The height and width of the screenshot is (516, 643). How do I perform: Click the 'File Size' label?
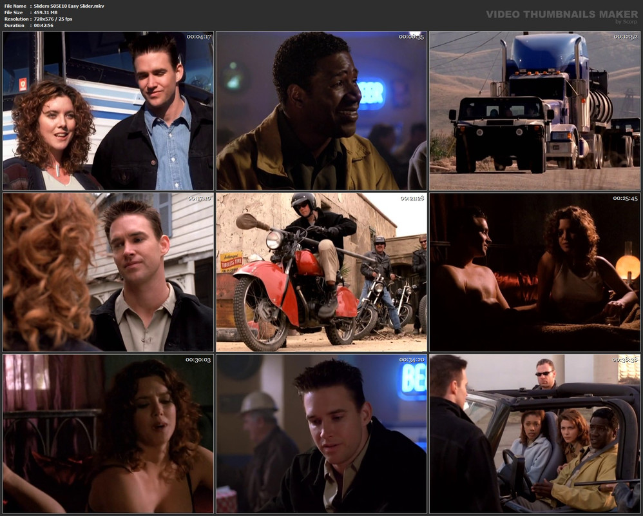click(x=14, y=12)
